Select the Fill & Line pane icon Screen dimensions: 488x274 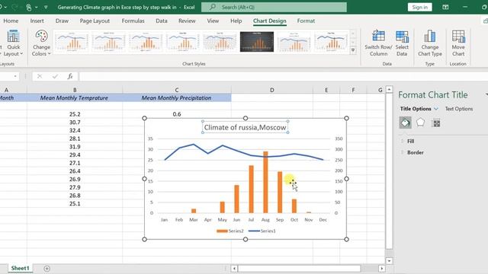click(x=405, y=123)
